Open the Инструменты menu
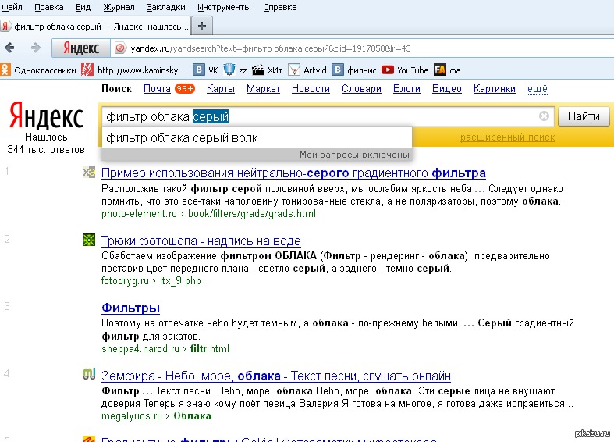Image resolution: width=614 pixels, height=442 pixels. coord(225,7)
